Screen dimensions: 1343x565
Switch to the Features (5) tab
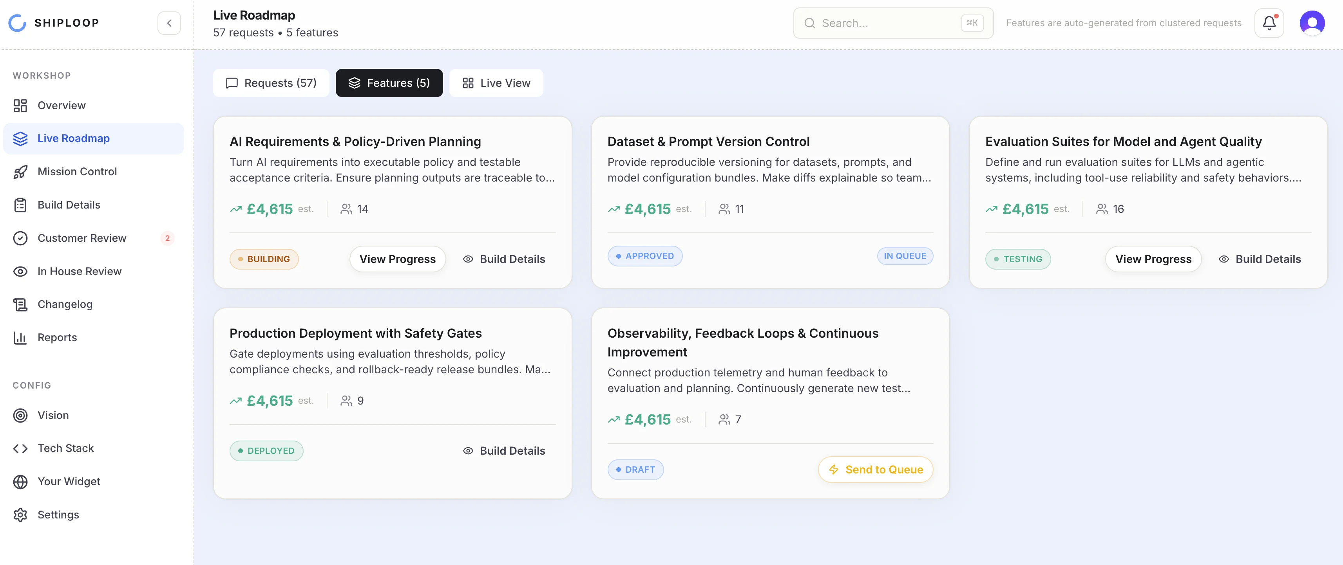[389, 83]
